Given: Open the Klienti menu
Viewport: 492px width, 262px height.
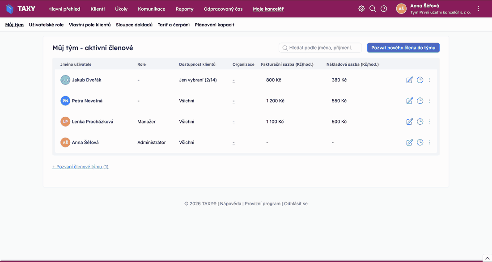Looking at the screenshot, I should 98,9.
